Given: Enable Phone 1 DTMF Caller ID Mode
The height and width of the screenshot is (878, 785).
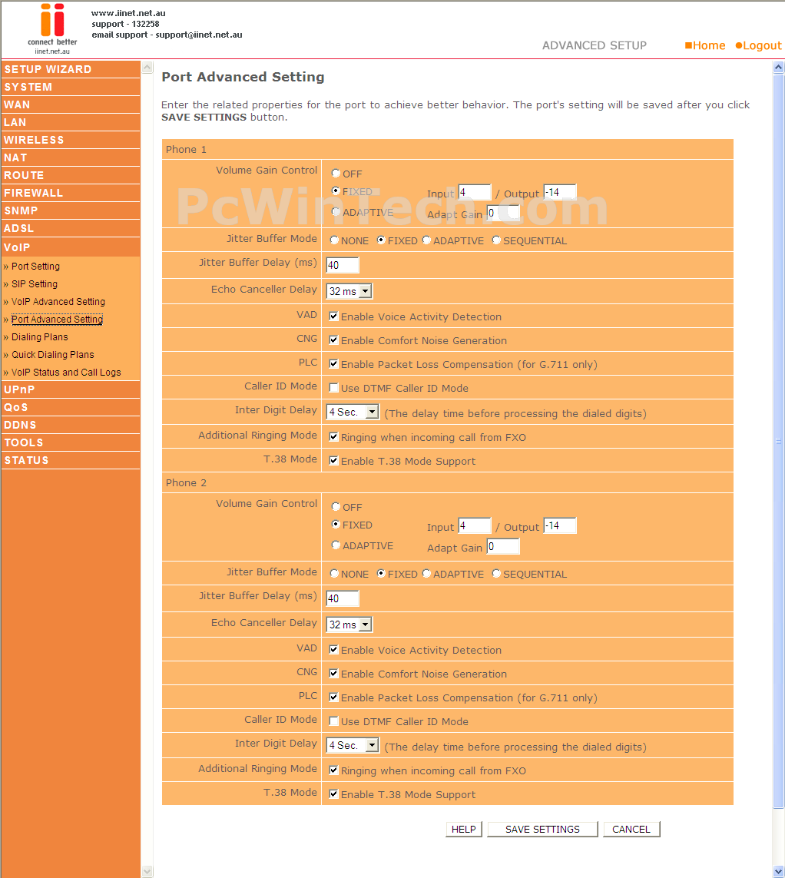Looking at the screenshot, I should point(333,387).
